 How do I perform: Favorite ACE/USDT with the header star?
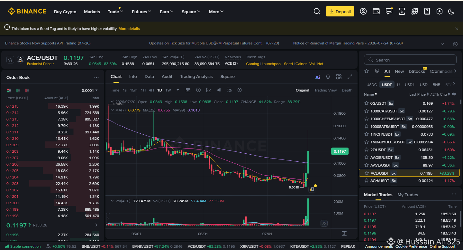10,60
